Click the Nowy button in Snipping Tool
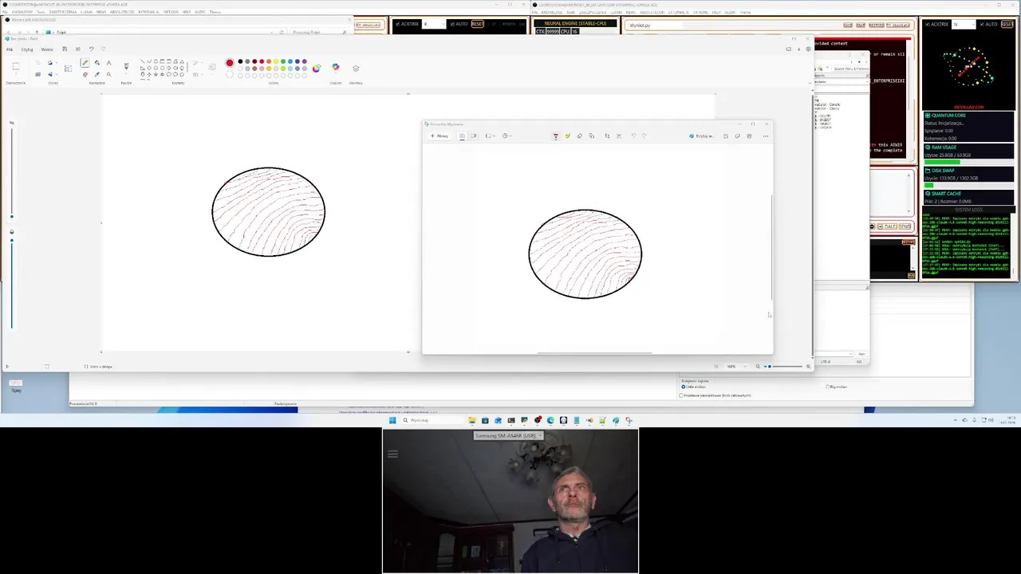This screenshot has height=574, width=1021. tap(440, 136)
